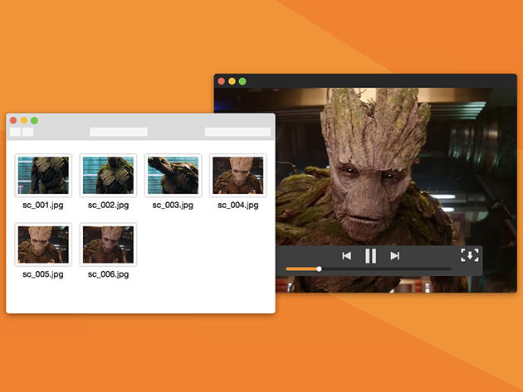523x392 pixels.
Task: Close the video player window
Action: click(221, 81)
